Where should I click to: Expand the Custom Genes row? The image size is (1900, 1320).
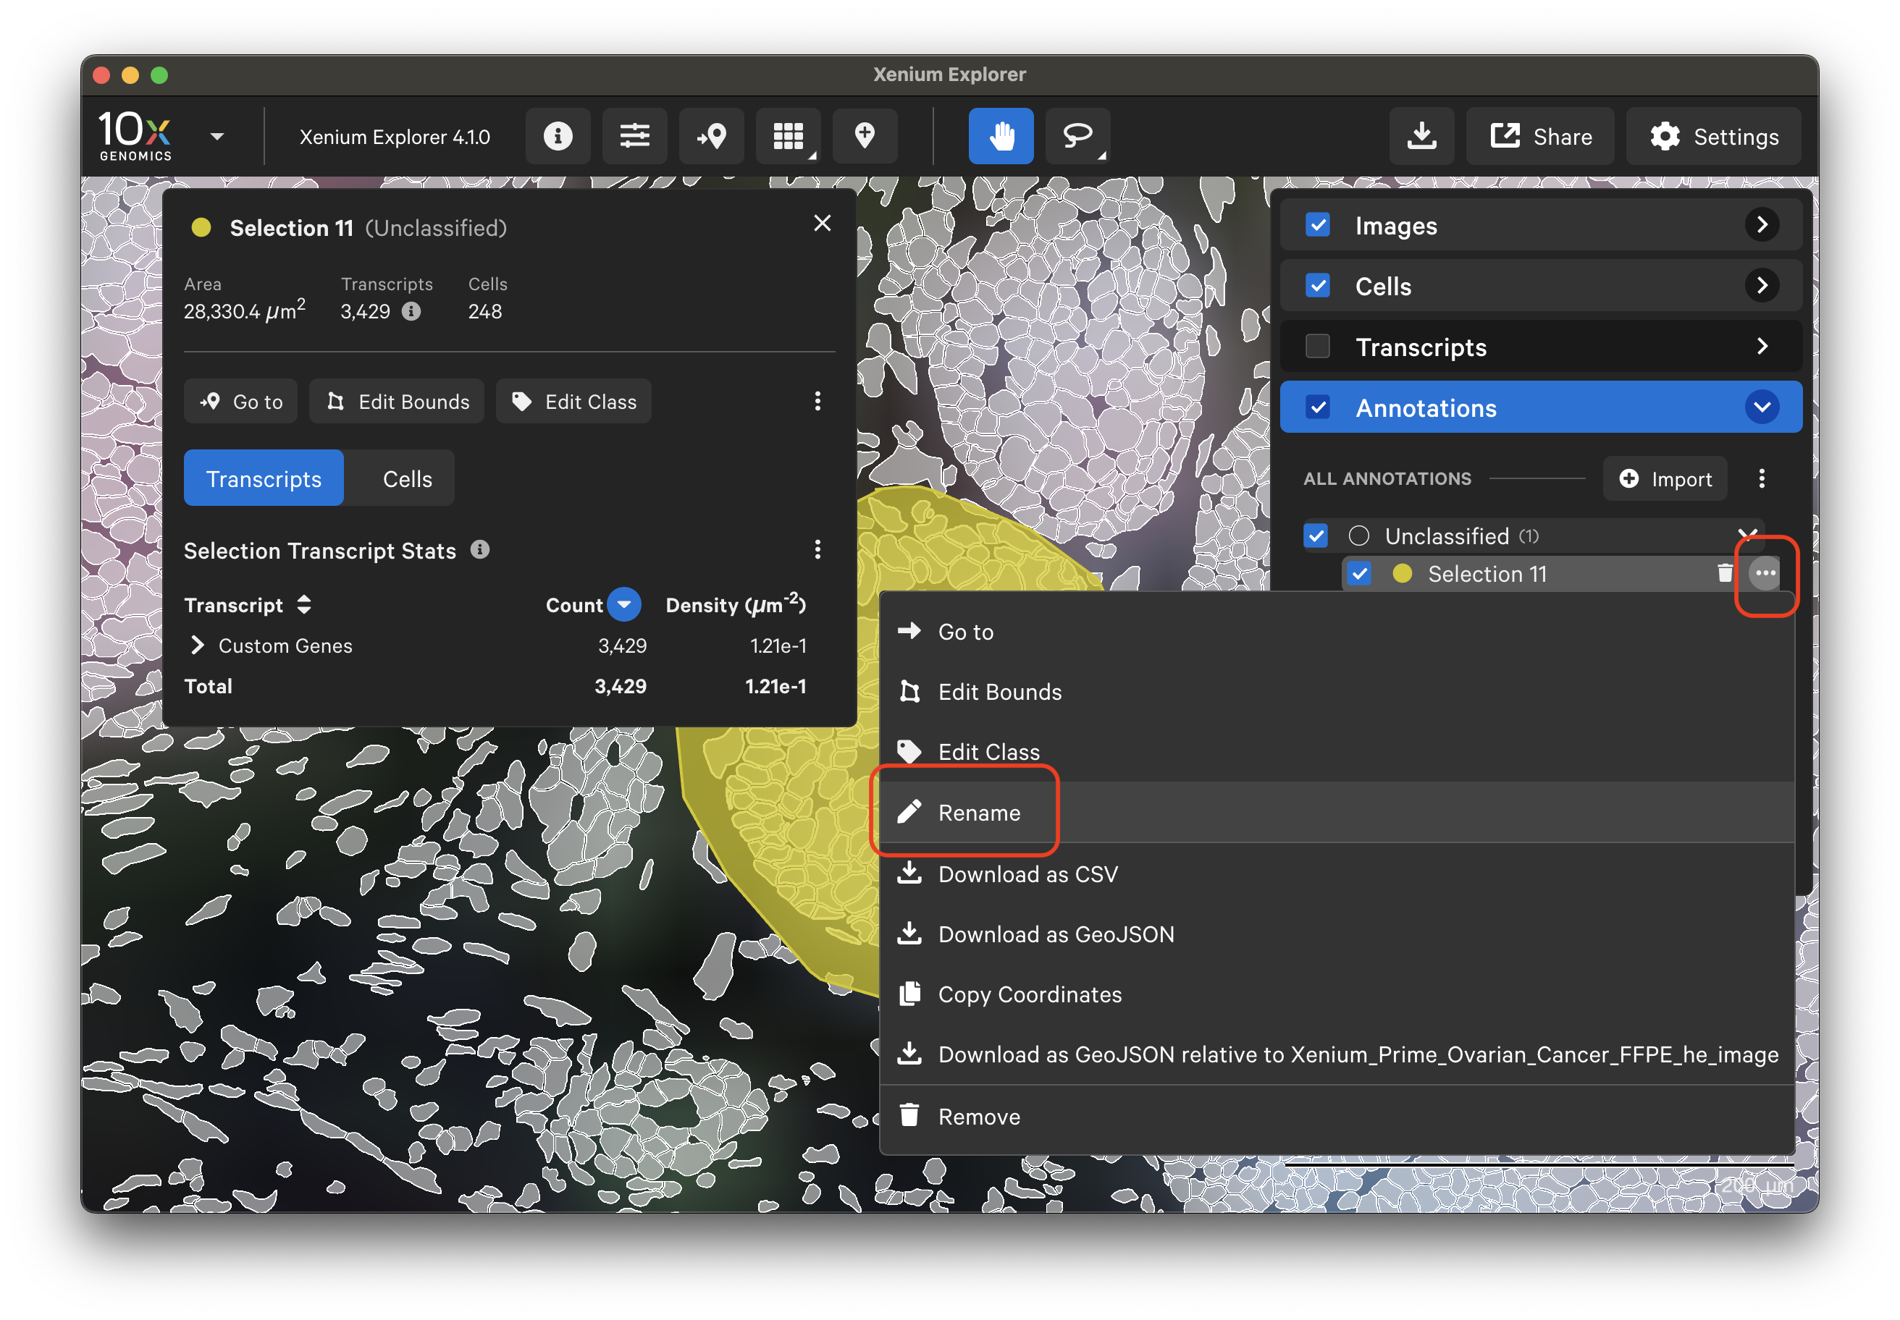[197, 645]
